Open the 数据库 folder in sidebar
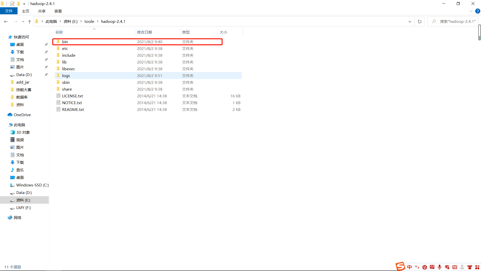The height and width of the screenshot is (271, 481). [22, 97]
